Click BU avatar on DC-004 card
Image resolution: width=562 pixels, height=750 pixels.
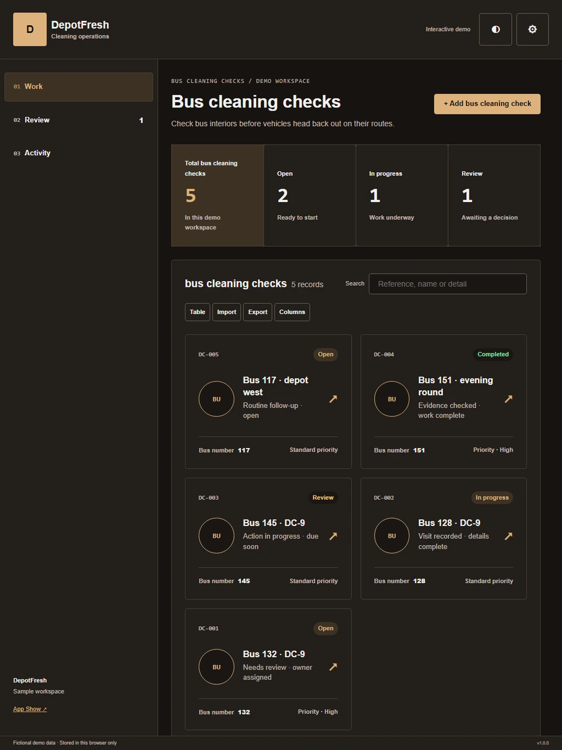pyautogui.click(x=392, y=399)
